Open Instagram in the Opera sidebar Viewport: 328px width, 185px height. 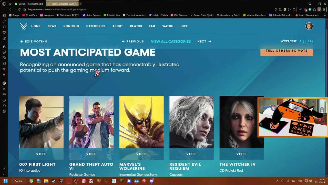(x=4, y=63)
